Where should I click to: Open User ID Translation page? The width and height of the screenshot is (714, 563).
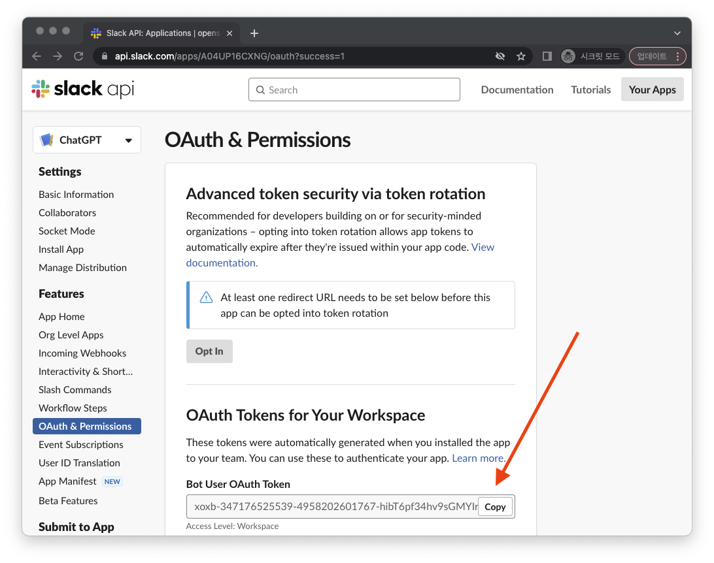point(79,462)
